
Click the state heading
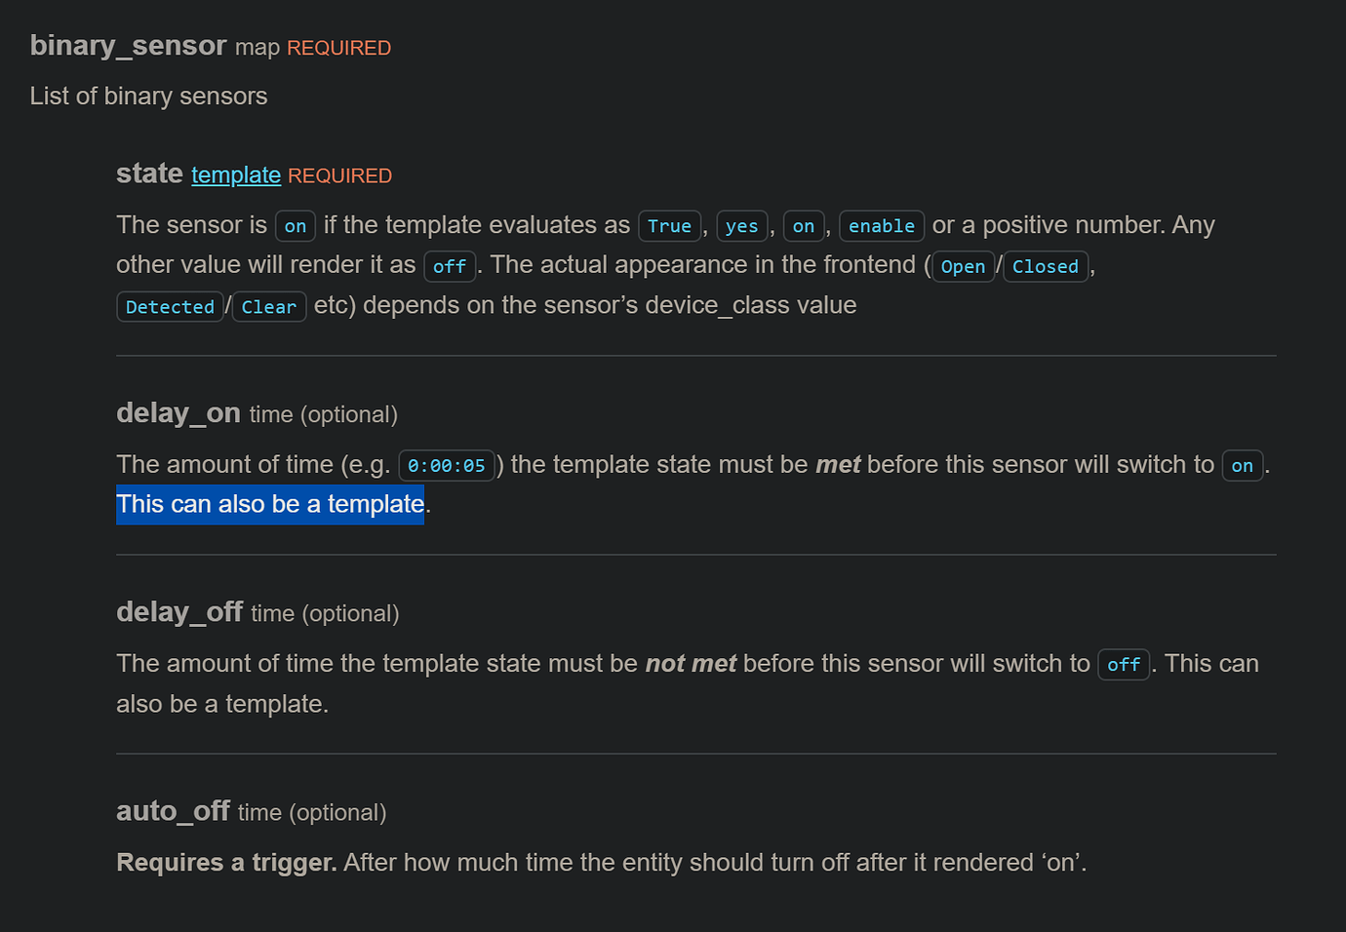[x=149, y=174]
